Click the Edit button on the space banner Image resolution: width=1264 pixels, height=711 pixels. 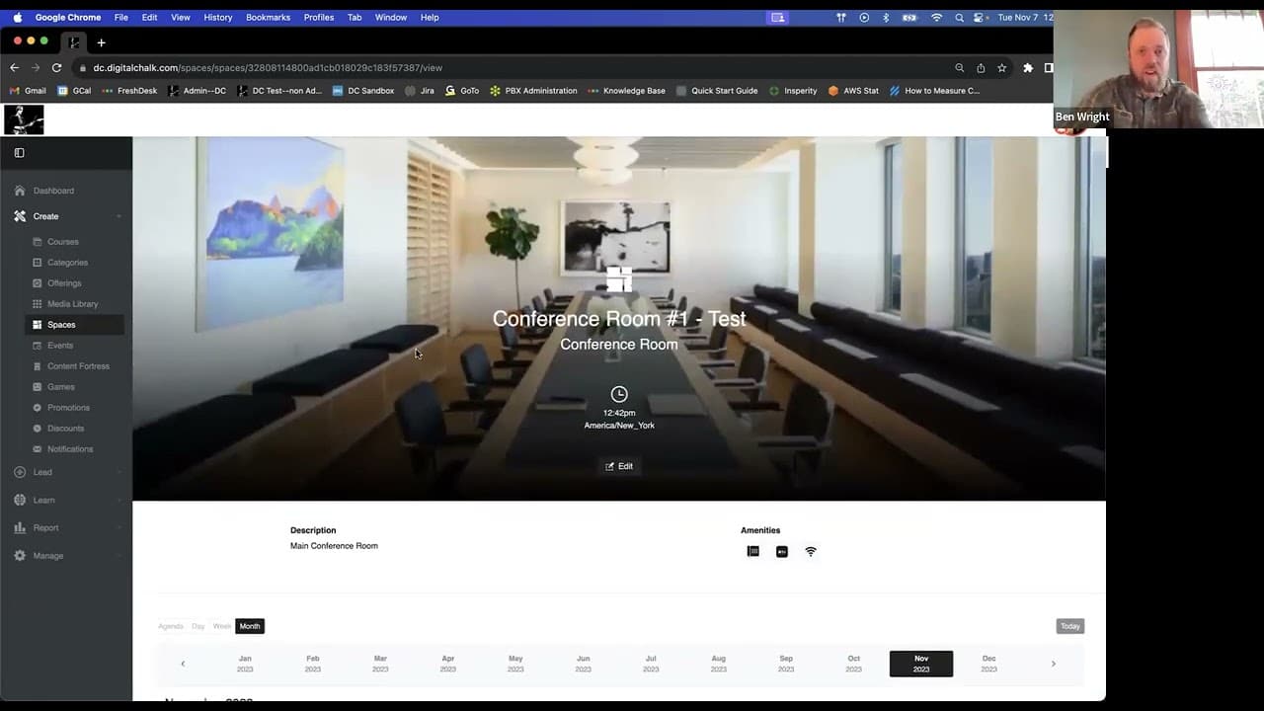point(619,466)
